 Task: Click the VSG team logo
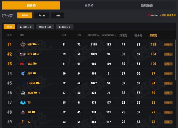pyautogui.click(x=22, y=64)
